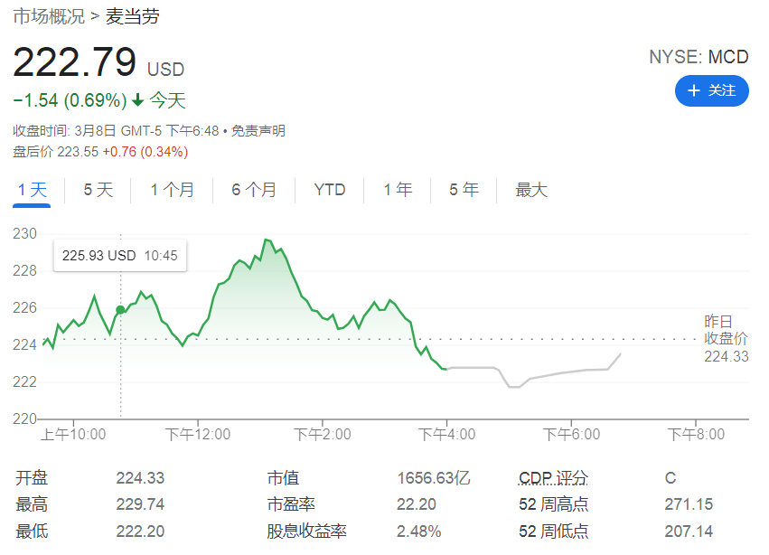769x555 pixels.
Task: Click the 220 price axis label
Action: [x=24, y=419]
